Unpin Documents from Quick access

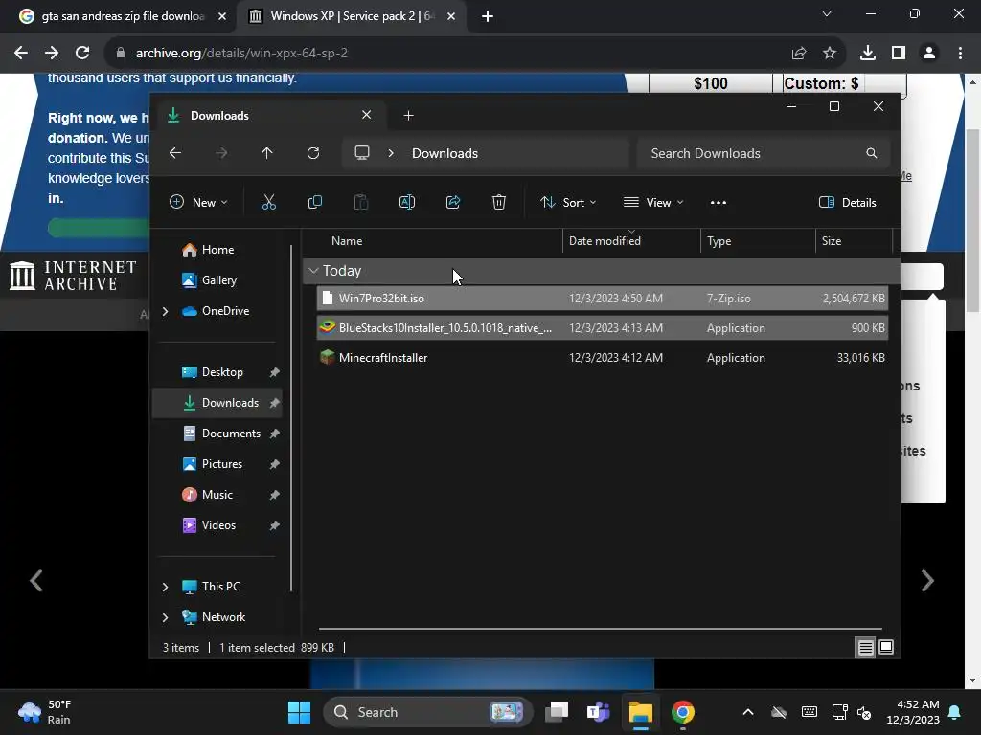(x=274, y=434)
